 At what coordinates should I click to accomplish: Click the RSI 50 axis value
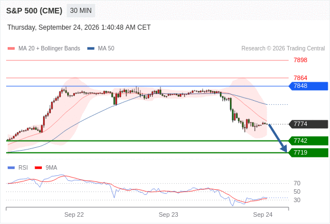click(x=297, y=192)
